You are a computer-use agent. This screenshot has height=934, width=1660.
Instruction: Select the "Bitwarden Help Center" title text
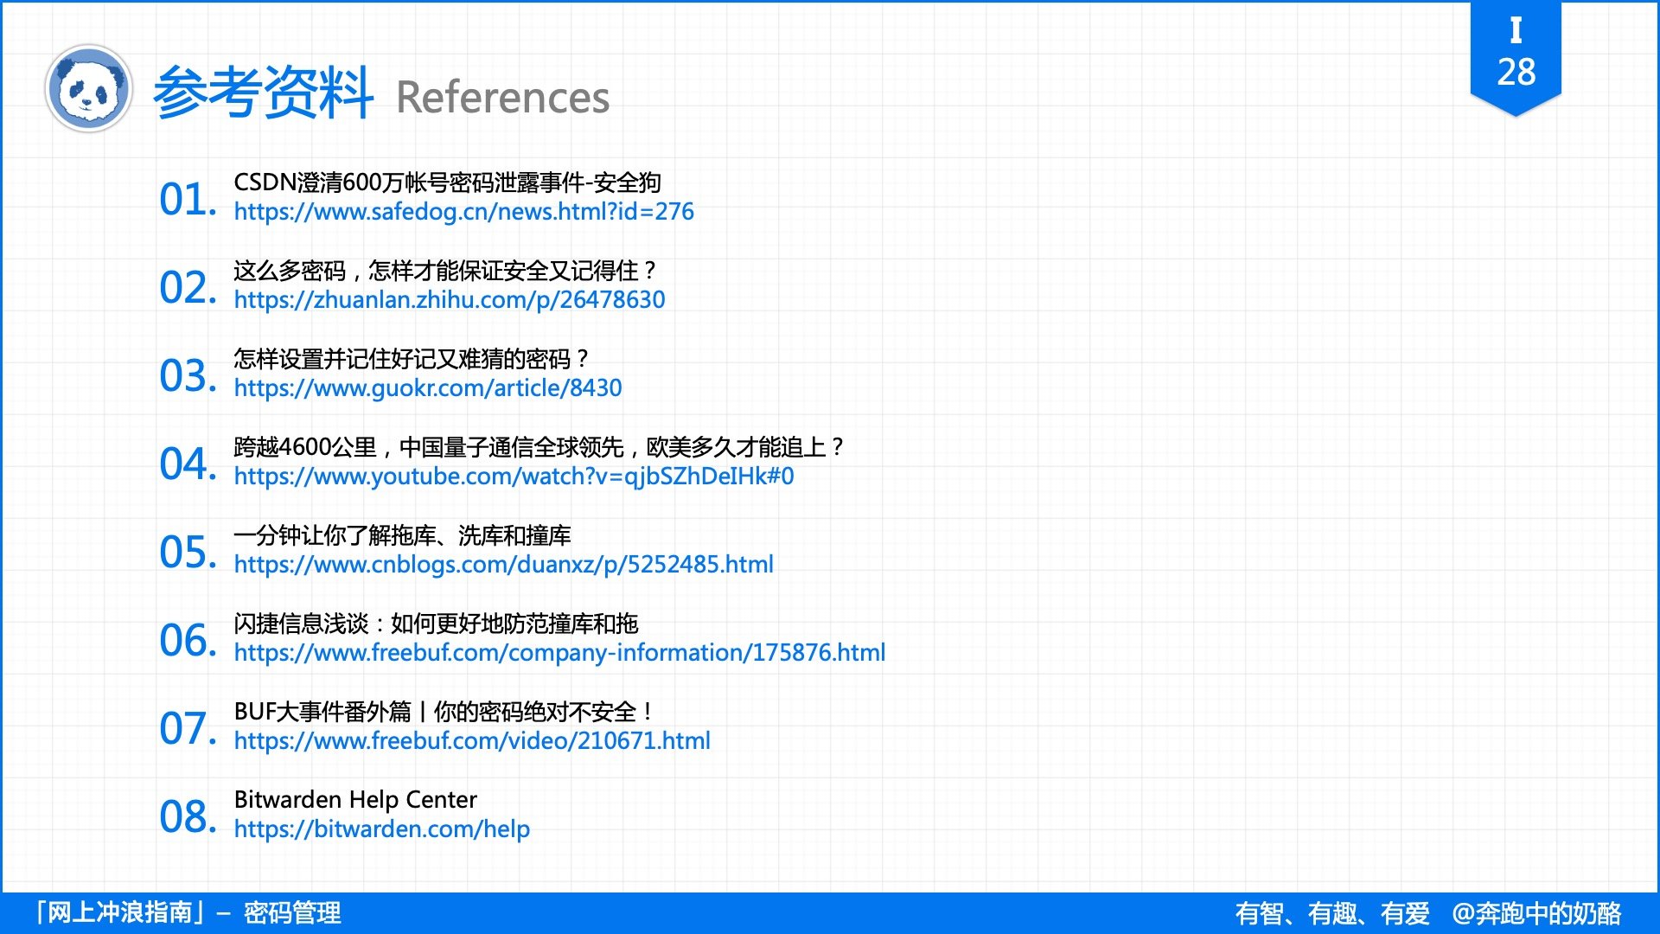(354, 800)
